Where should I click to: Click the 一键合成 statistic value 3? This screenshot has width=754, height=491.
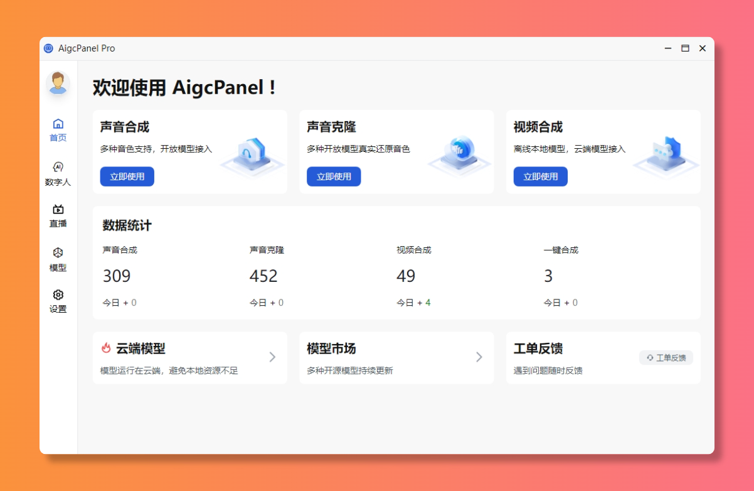548,276
